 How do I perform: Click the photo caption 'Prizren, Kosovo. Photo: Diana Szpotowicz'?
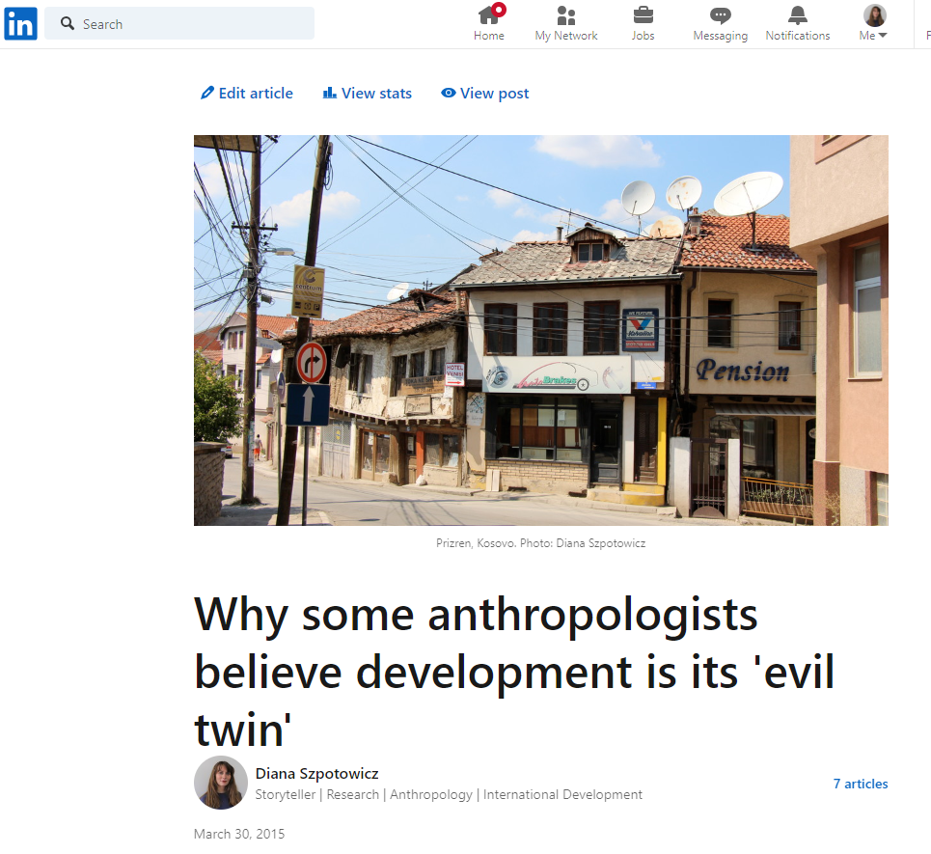541,543
